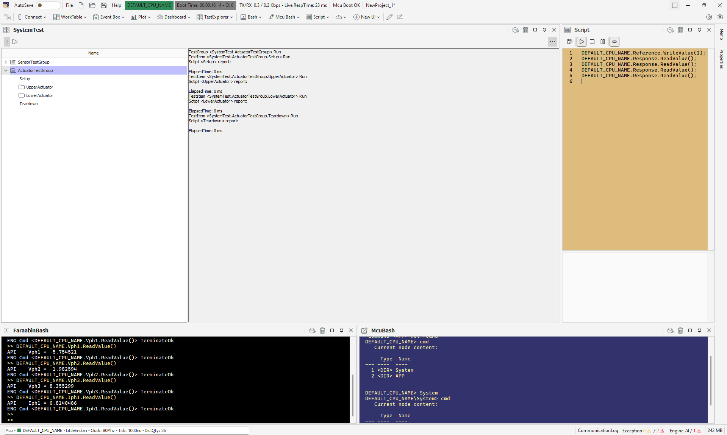
Task: Click the pencil edit icon
Action: coord(389,17)
